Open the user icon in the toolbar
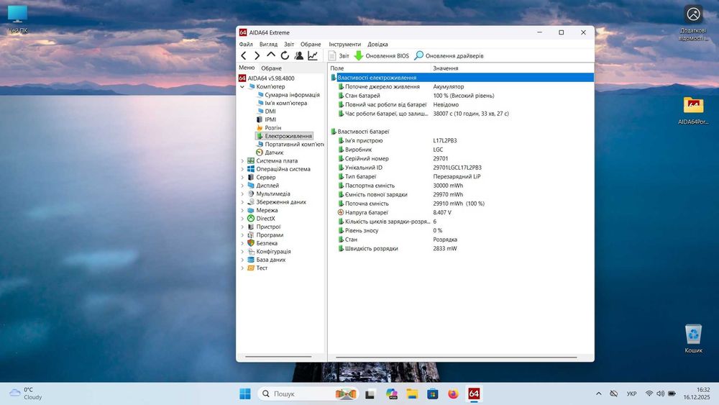The width and height of the screenshot is (719, 405). coord(298,55)
